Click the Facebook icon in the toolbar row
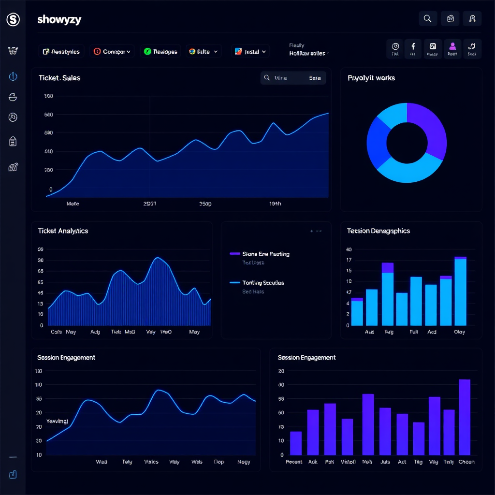Screen dimensions: 495x495 [413, 49]
